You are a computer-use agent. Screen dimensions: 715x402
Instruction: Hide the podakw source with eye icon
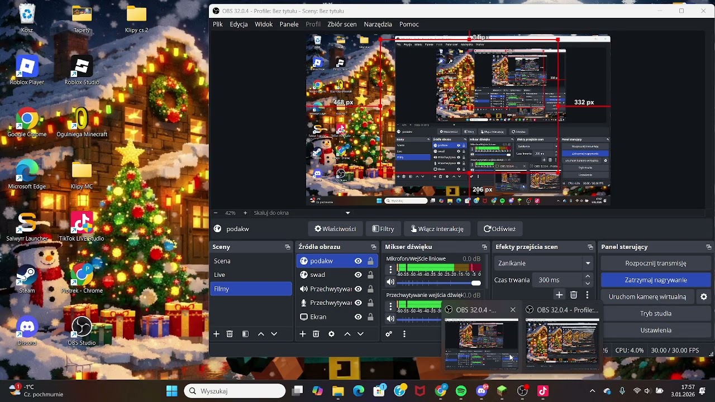point(358,261)
